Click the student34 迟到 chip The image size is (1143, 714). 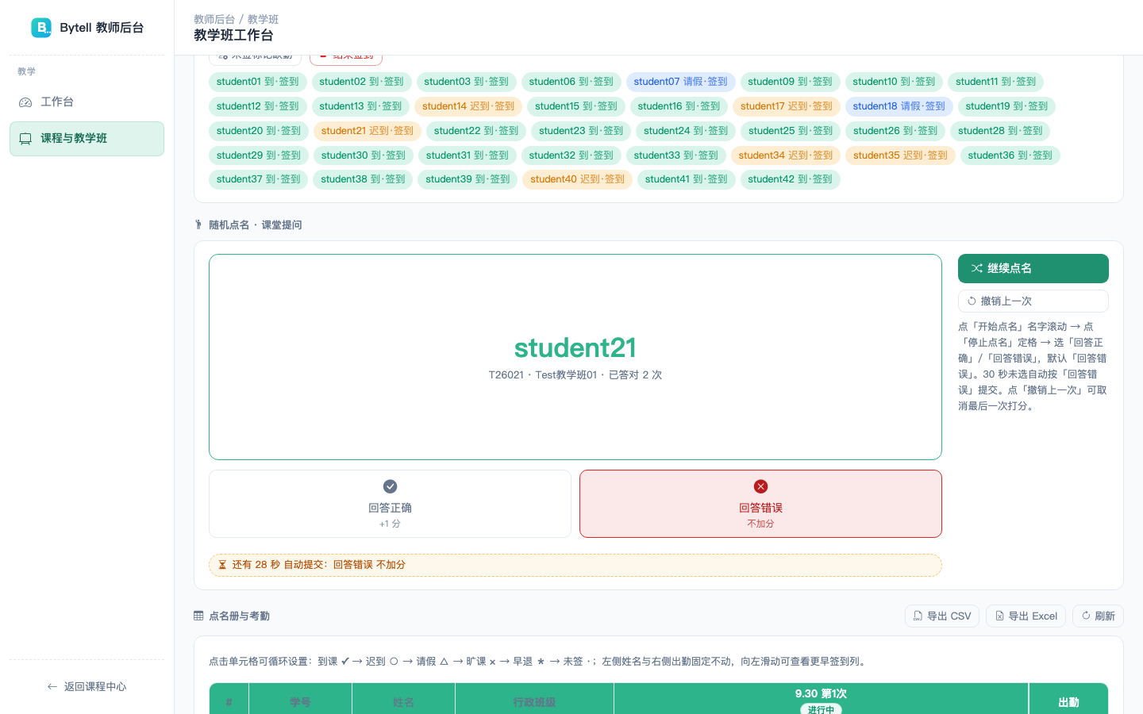tap(786, 155)
